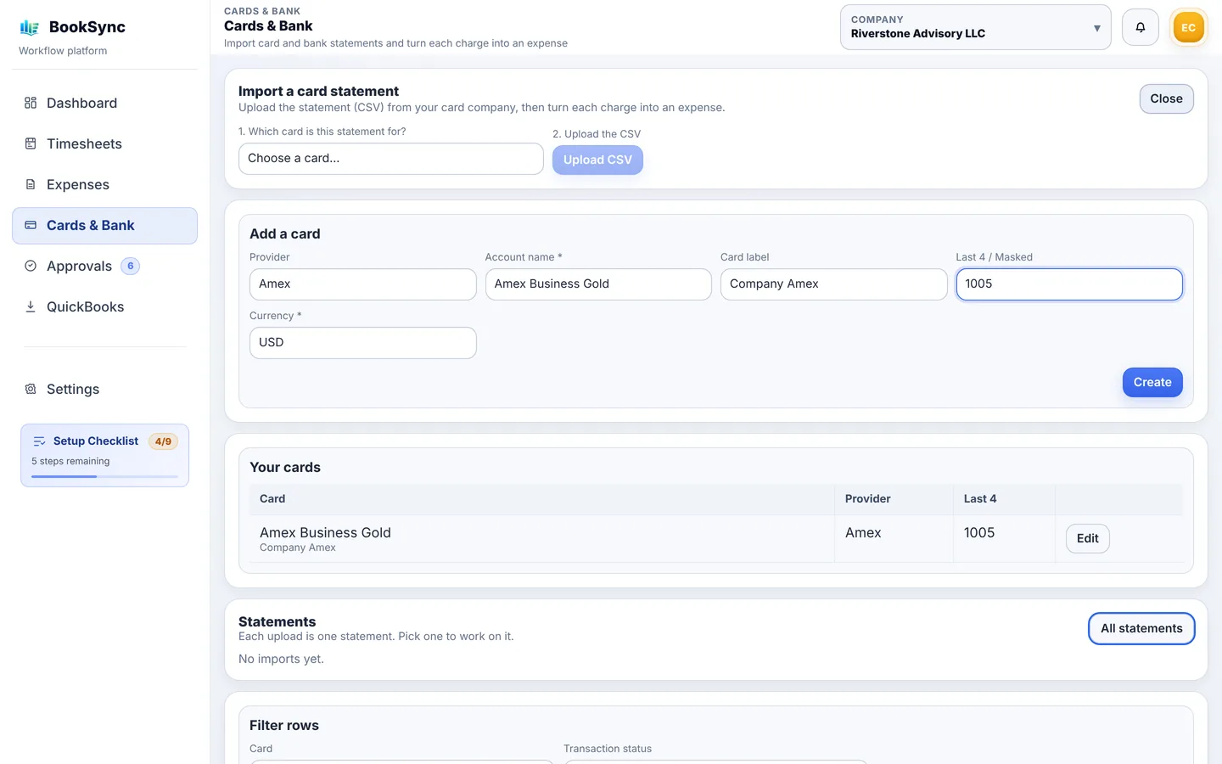Navigate to Expenses page
1222x764 pixels.
coord(104,184)
